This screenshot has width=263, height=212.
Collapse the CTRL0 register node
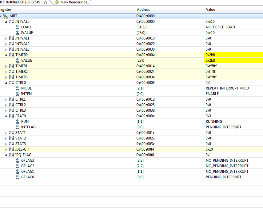tap(6, 83)
